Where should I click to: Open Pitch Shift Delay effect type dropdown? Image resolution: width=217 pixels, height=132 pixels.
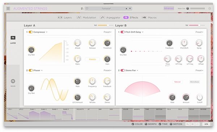(134, 32)
